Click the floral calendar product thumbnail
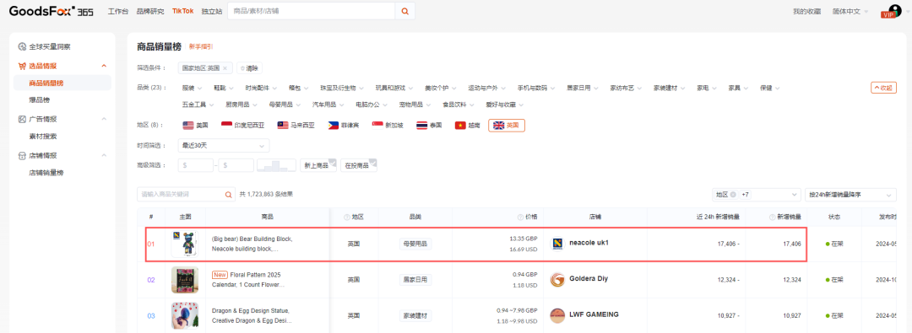 [184, 280]
